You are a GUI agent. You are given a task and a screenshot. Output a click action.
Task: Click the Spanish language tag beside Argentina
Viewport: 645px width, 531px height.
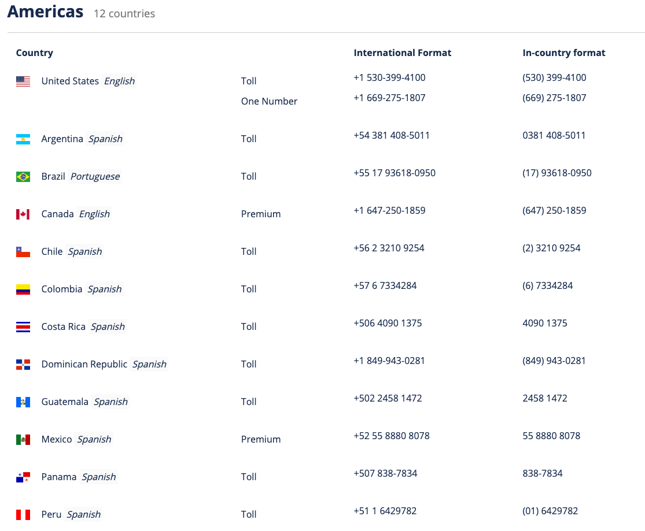[105, 139]
